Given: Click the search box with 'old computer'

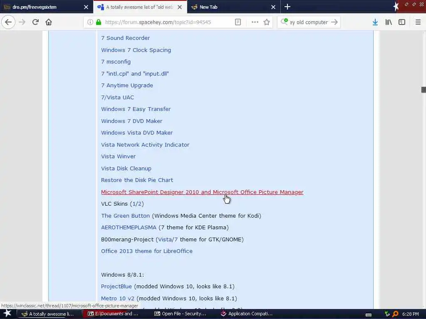Looking at the screenshot, I should point(309,22).
